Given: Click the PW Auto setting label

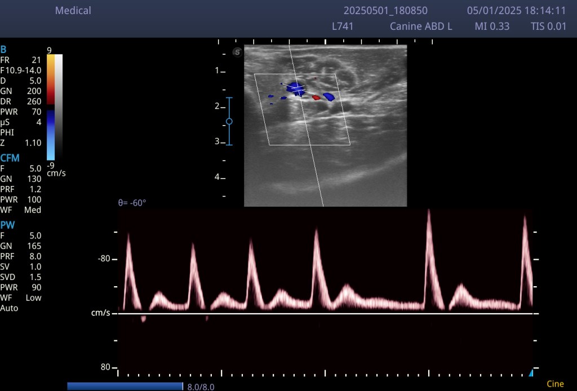Looking at the screenshot, I should (x=9, y=308).
